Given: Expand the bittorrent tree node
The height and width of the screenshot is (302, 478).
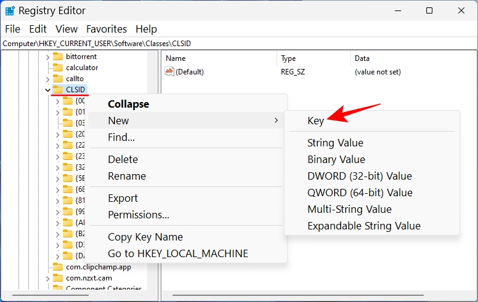Looking at the screenshot, I should point(48,57).
